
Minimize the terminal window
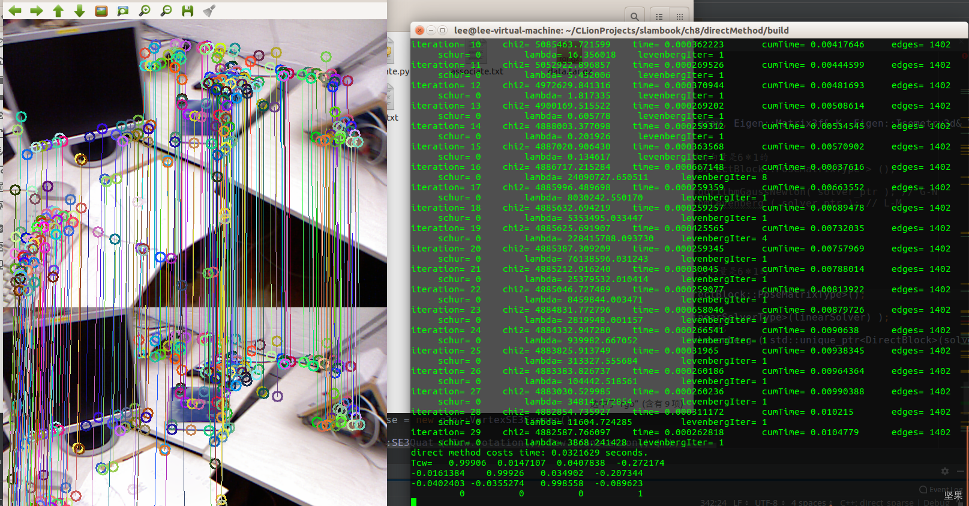coord(431,30)
